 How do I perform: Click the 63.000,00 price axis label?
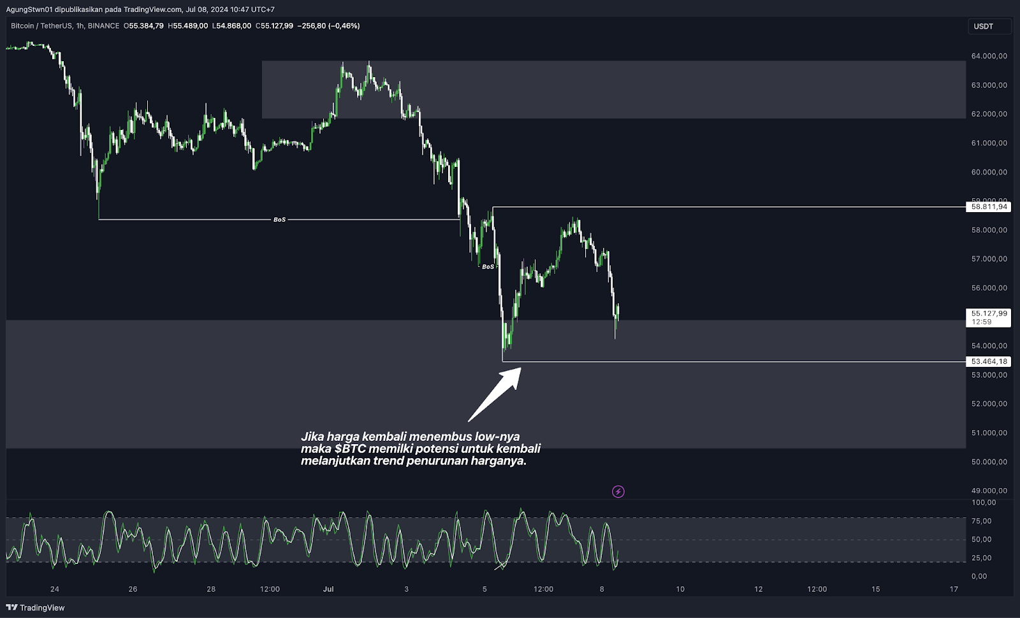[x=989, y=85]
